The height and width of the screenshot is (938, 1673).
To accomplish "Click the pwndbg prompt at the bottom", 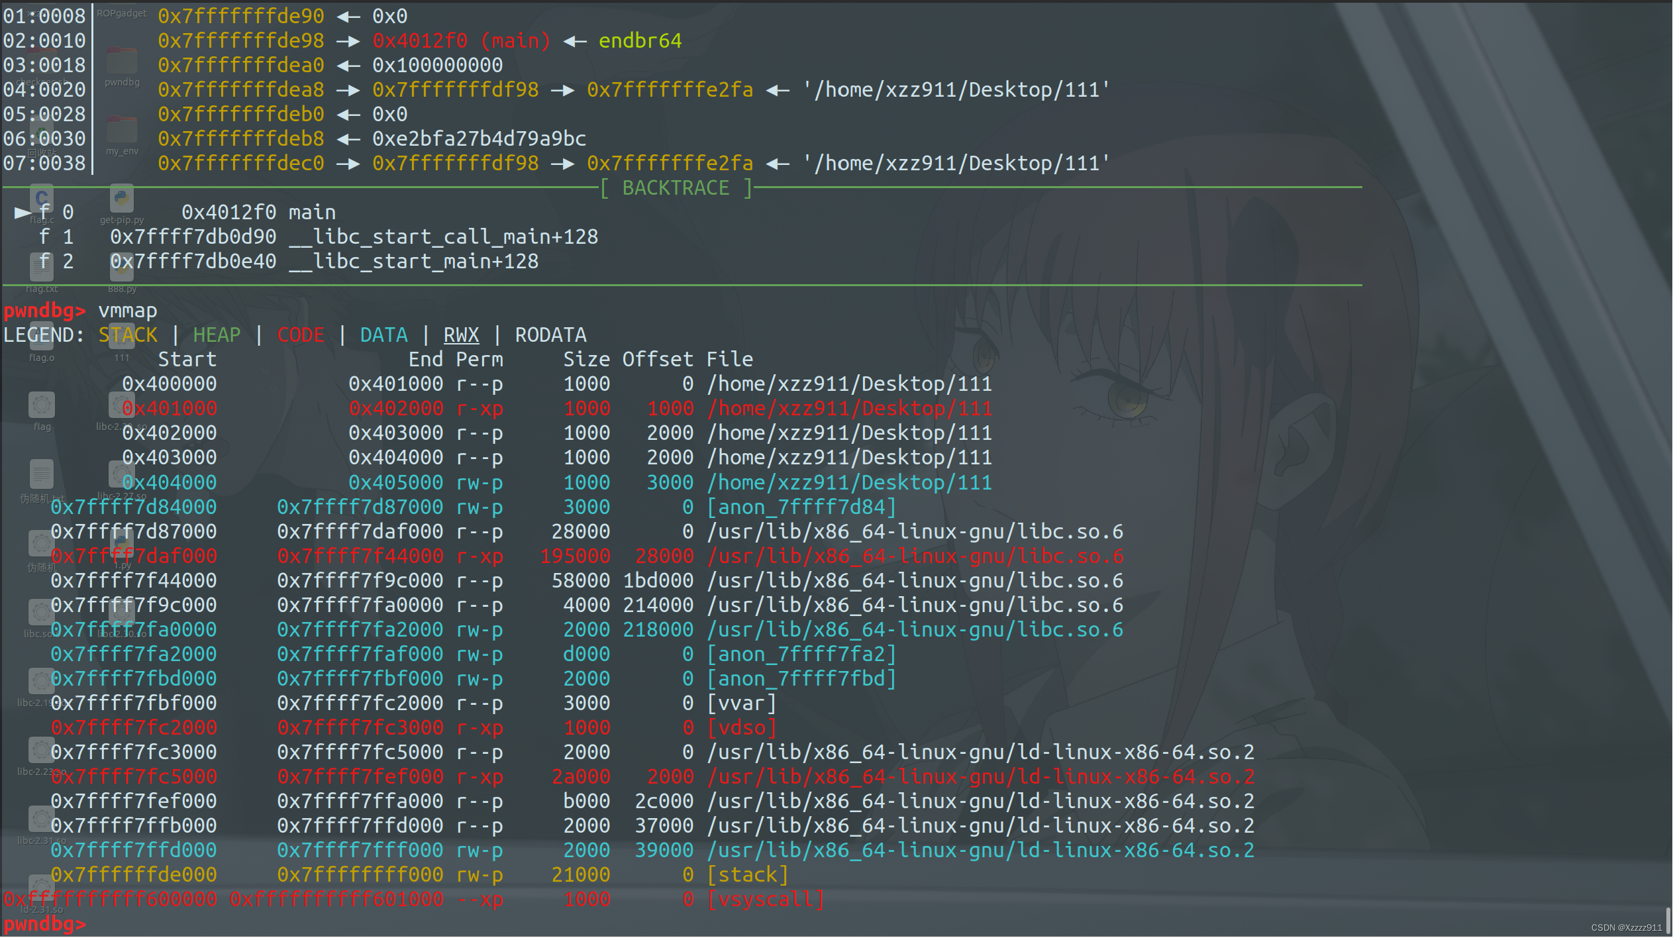I will pyautogui.click(x=45, y=924).
